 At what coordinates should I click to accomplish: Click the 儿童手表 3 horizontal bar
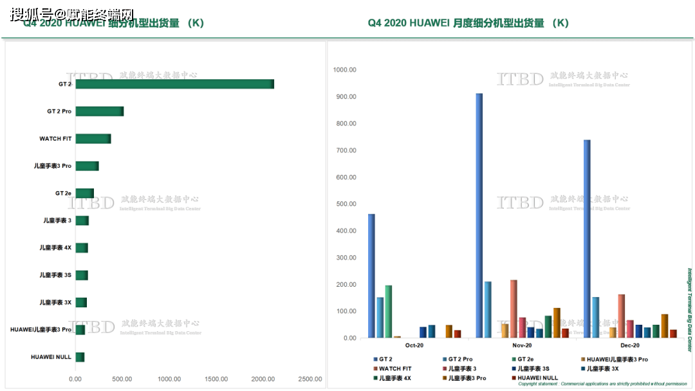(82, 221)
